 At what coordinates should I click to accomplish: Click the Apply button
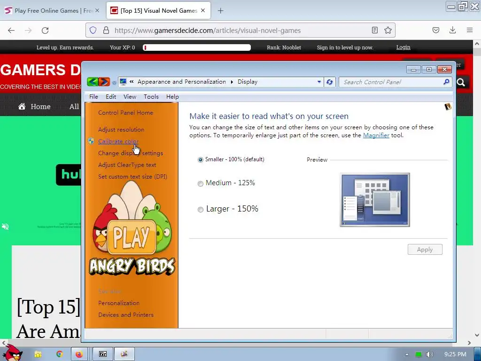coord(425,250)
